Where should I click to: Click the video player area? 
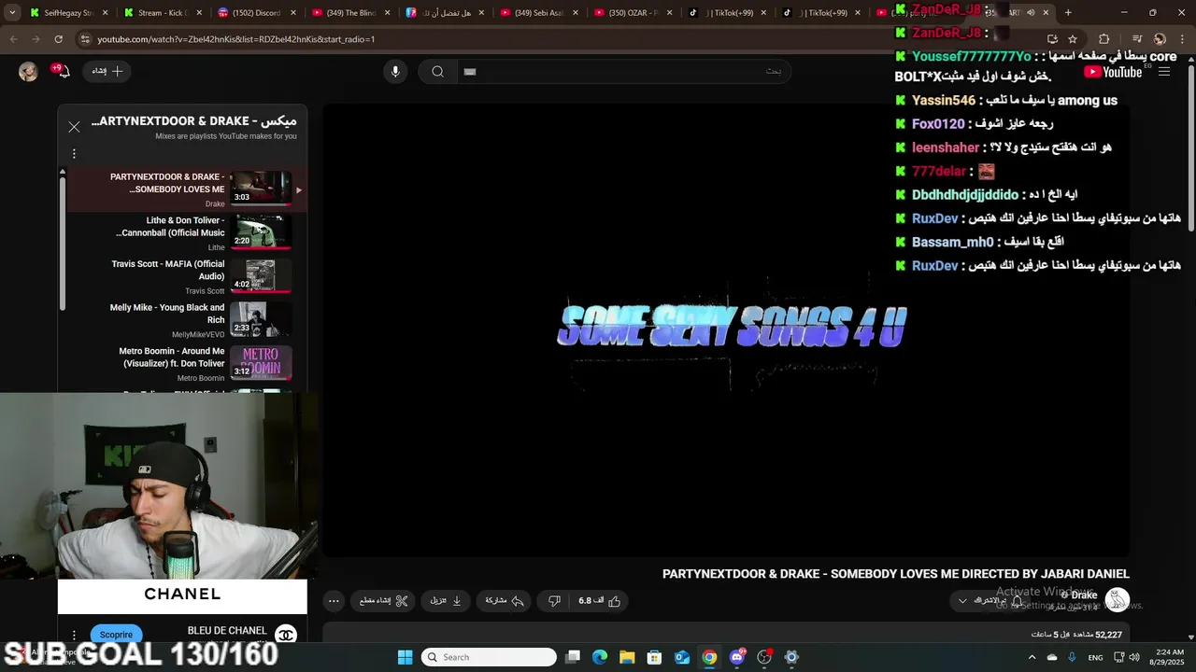point(726,329)
